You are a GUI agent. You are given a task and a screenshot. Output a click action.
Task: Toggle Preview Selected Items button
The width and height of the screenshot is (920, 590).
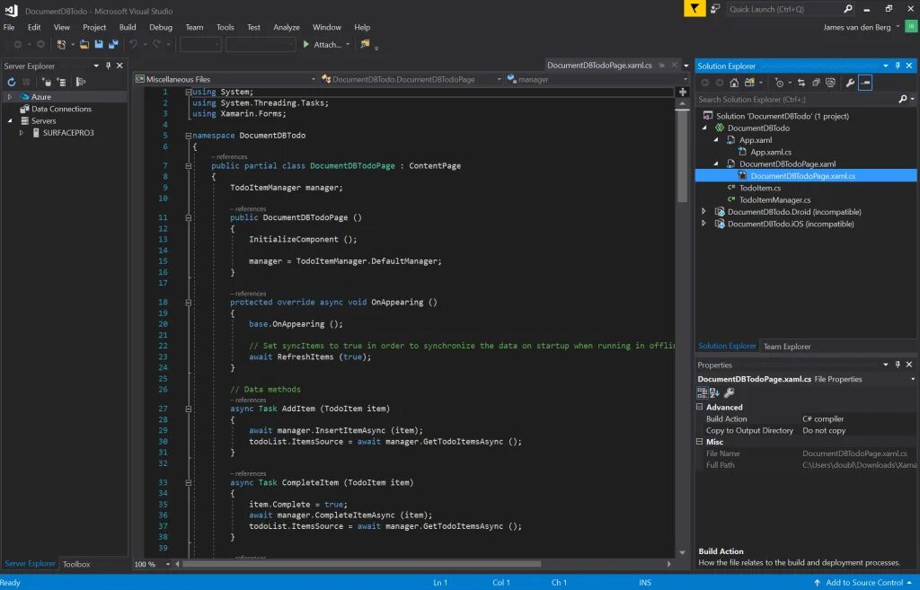(x=865, y=83)
